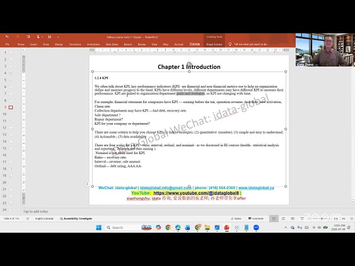Screen dimensions: 355x266
Task: Expand the Customize Quick Access Toolbar dropdown
Action: 58,37
